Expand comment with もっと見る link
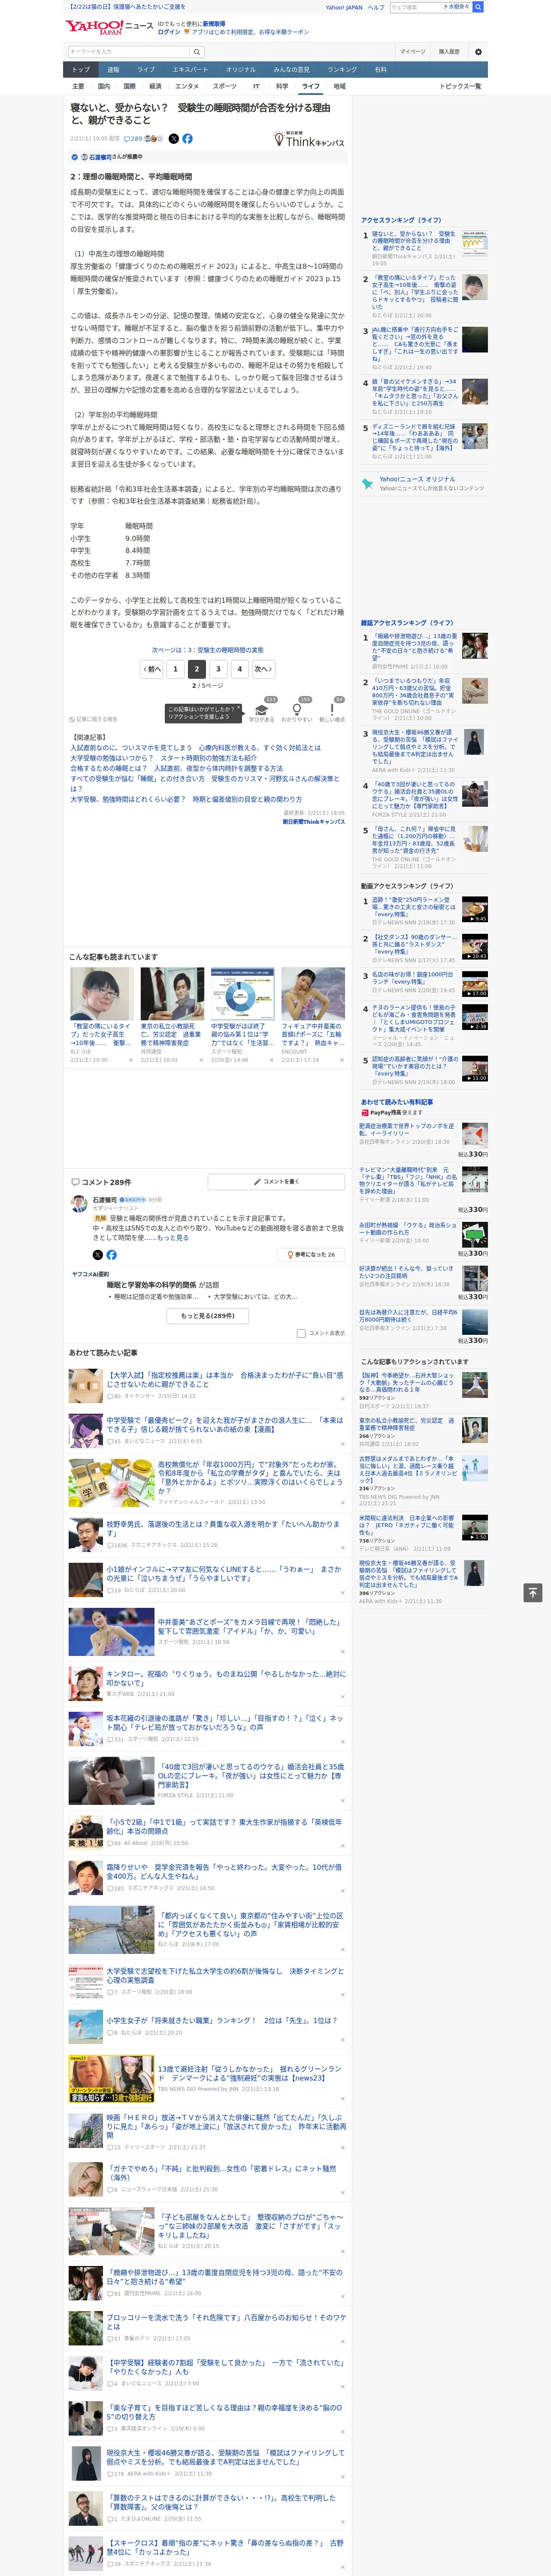Image resolution: width=551 pixels, height=2576 pixels. pos(172,1238)
